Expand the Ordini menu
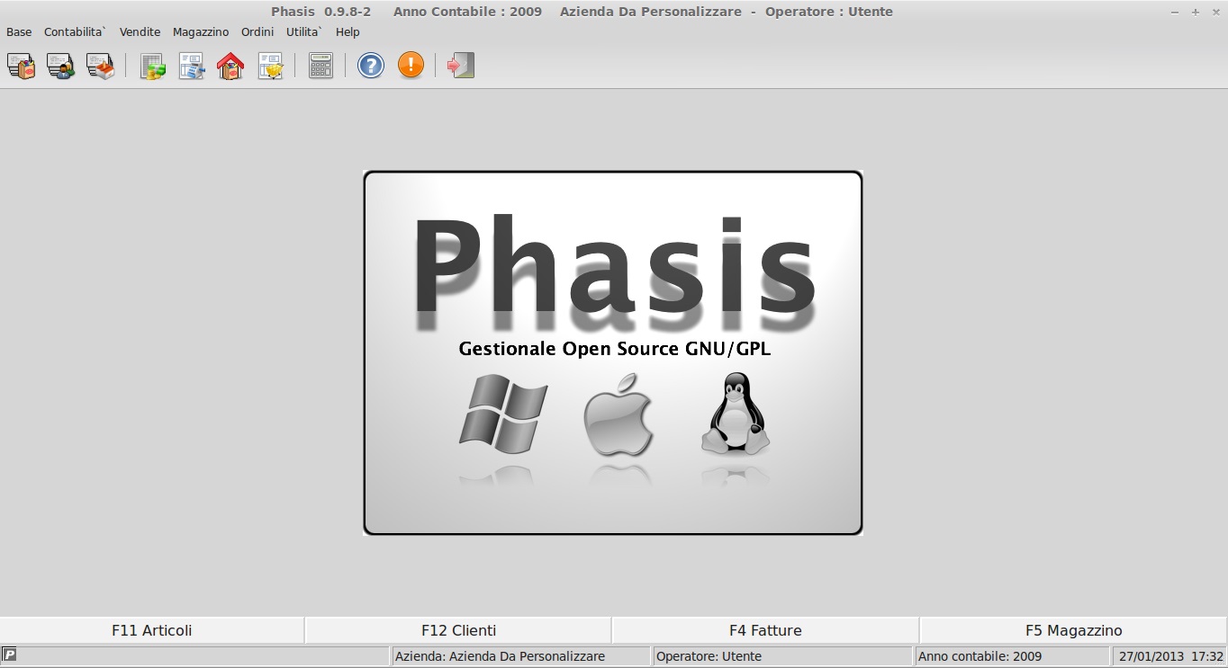 [x=257, y=31]
